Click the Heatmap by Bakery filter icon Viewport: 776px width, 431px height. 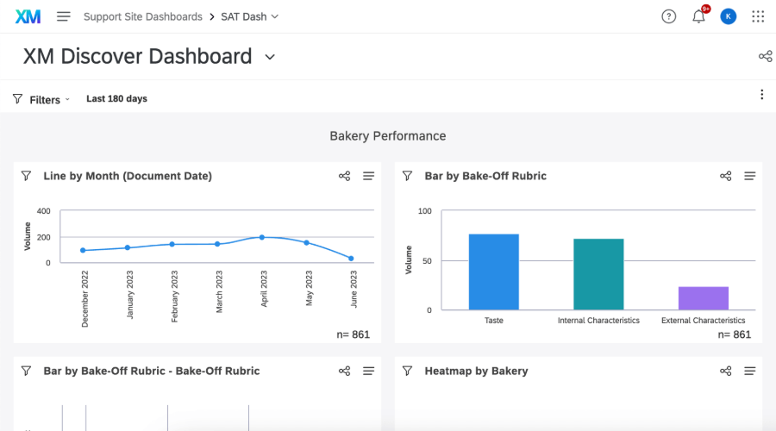(x=407, y=371)
